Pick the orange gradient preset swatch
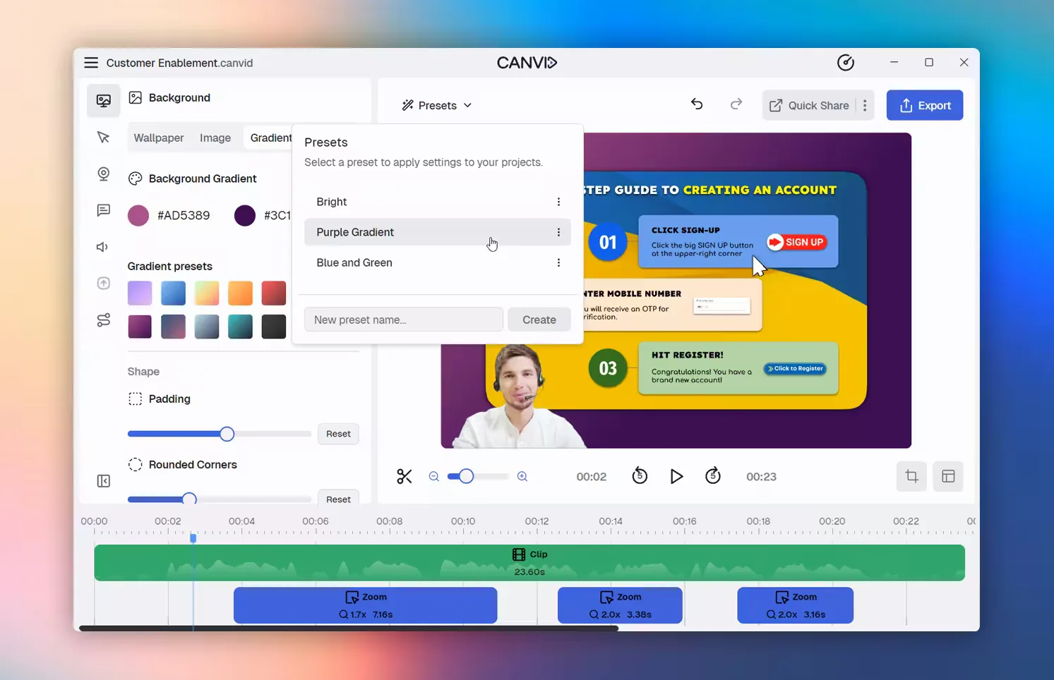Image resolution: width=1054 pixels, height=680 pixels. click(240, 293)
